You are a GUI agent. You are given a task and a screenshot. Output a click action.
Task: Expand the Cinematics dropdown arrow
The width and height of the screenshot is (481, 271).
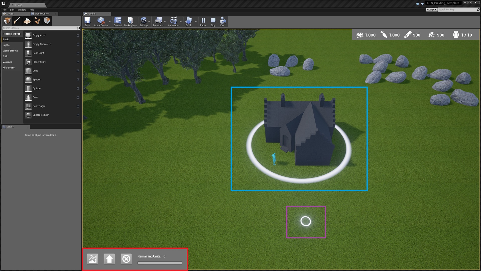[181, 22]
